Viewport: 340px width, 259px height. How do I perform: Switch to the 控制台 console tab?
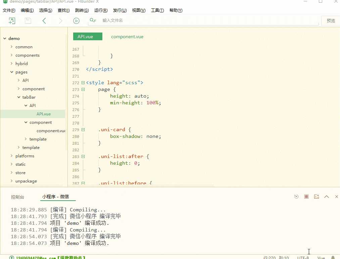tap(17, 197)
